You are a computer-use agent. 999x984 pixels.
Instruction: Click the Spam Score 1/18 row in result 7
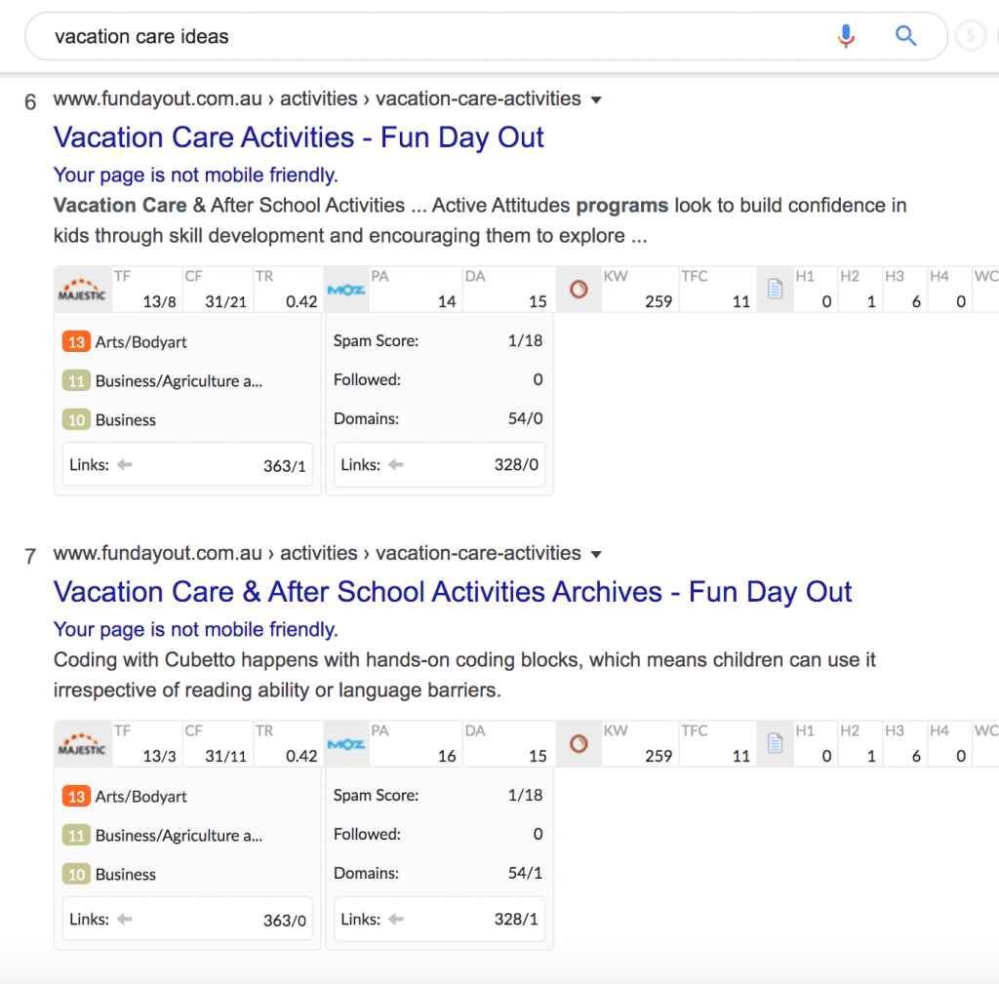(438, 795)
